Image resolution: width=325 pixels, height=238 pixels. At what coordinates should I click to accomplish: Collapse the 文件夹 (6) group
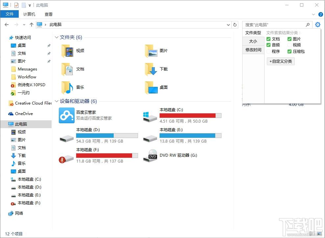pyautogui.click(x=57, y=37)
